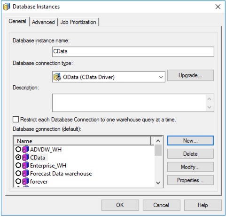Click the ADVDW_WH database icon

pyautogui.click(x=25, y=149)
